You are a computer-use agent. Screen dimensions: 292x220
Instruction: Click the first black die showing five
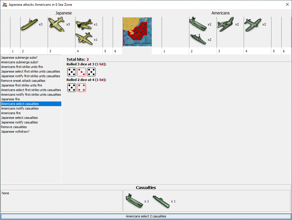click(72, 72)
